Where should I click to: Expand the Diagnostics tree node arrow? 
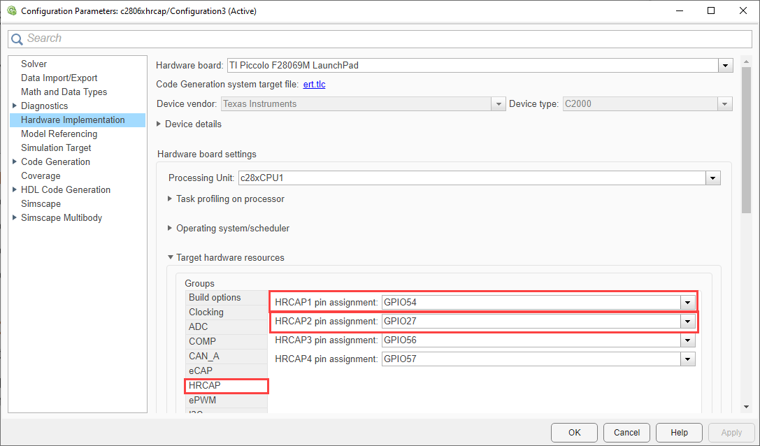point(15,106)
